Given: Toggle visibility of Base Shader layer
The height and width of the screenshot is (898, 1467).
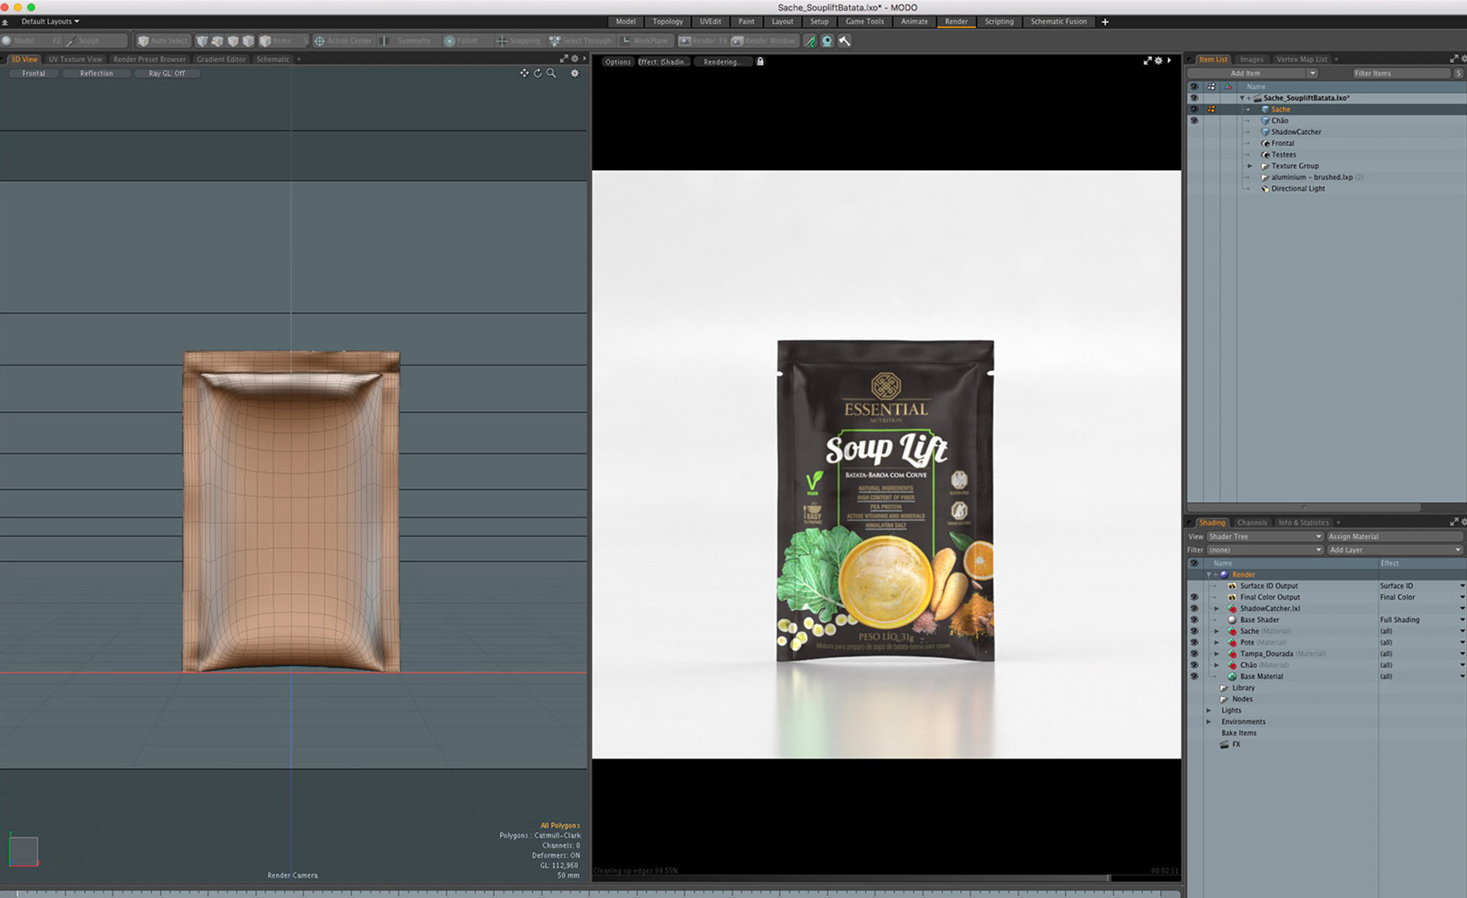Looking at the screenshot, I should (1194, 620).
